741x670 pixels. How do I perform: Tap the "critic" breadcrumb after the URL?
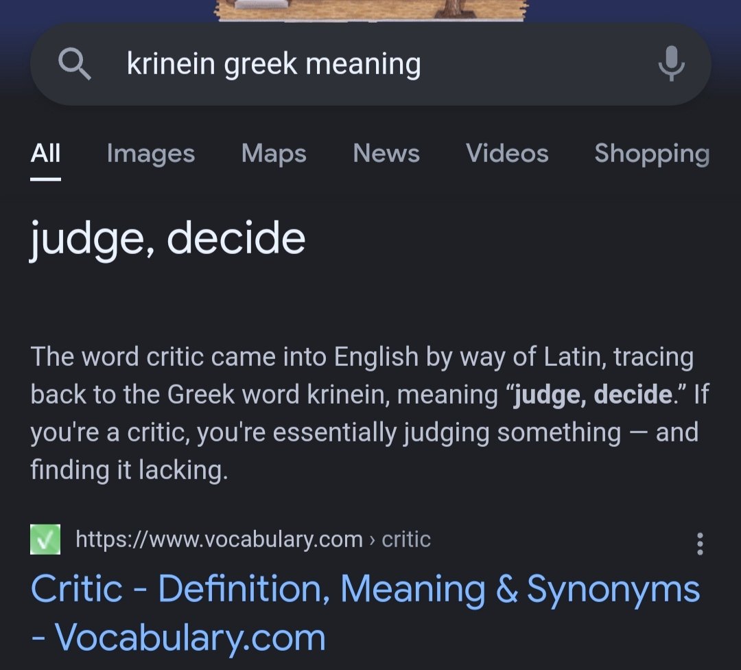point(406,540)
